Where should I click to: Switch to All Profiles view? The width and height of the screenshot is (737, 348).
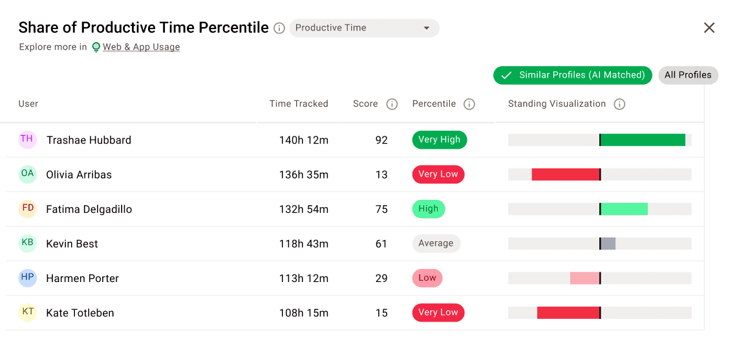(x=688, y=75)
